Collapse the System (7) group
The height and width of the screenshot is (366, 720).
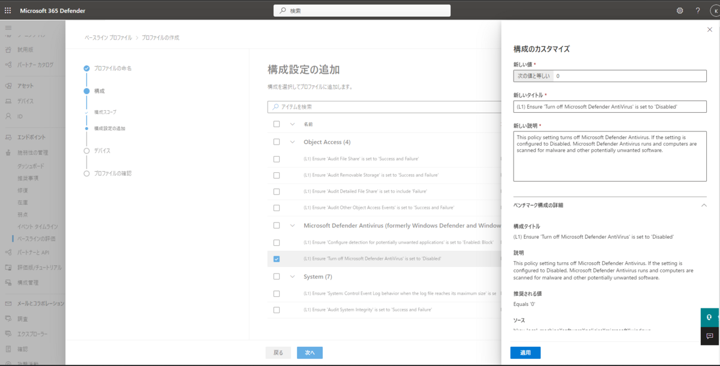[292, 277]
